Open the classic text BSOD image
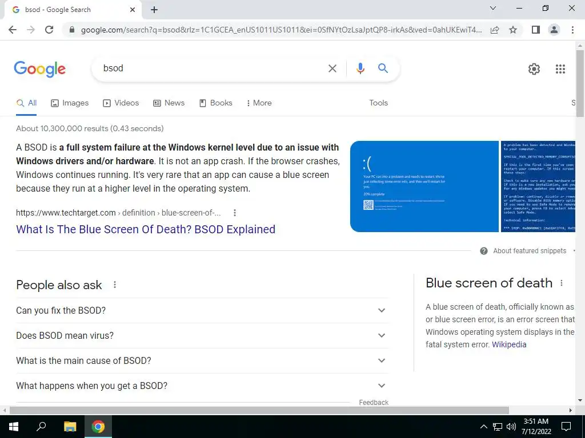The width and height of the screenshot is (585, 438). [x=538, y=186]
